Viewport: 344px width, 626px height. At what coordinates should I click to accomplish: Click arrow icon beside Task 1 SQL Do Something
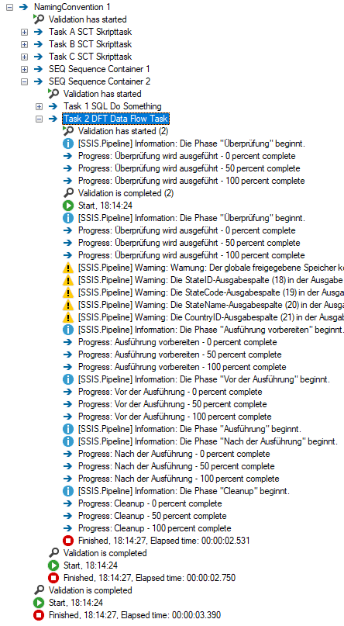click(53, 106)
